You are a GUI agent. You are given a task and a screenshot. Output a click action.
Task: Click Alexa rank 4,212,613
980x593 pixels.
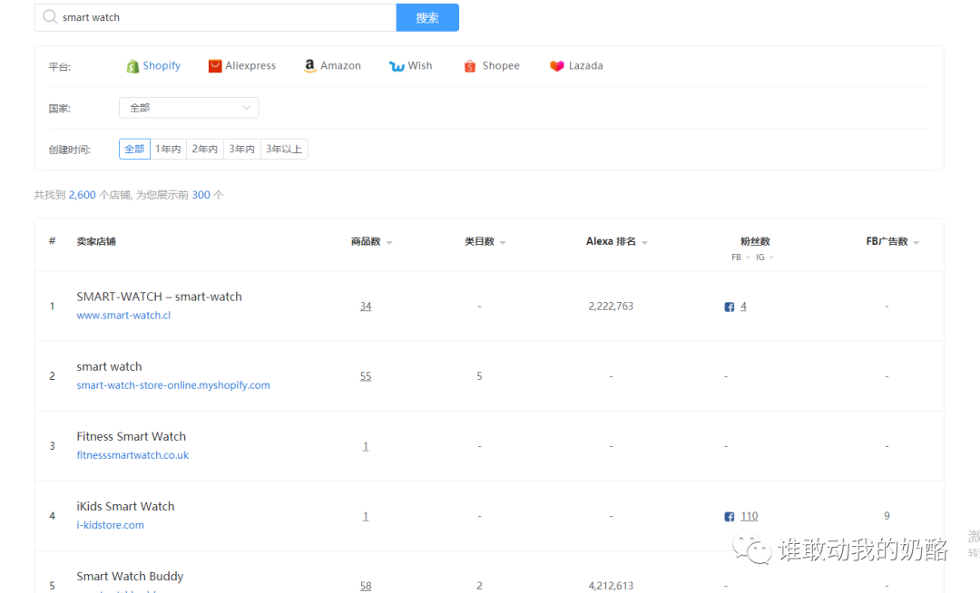[x=611, y=586]
